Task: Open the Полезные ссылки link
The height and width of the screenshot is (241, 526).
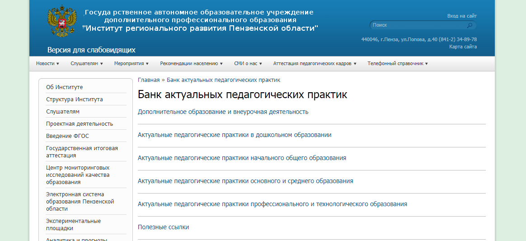Action: pos(163,227)
